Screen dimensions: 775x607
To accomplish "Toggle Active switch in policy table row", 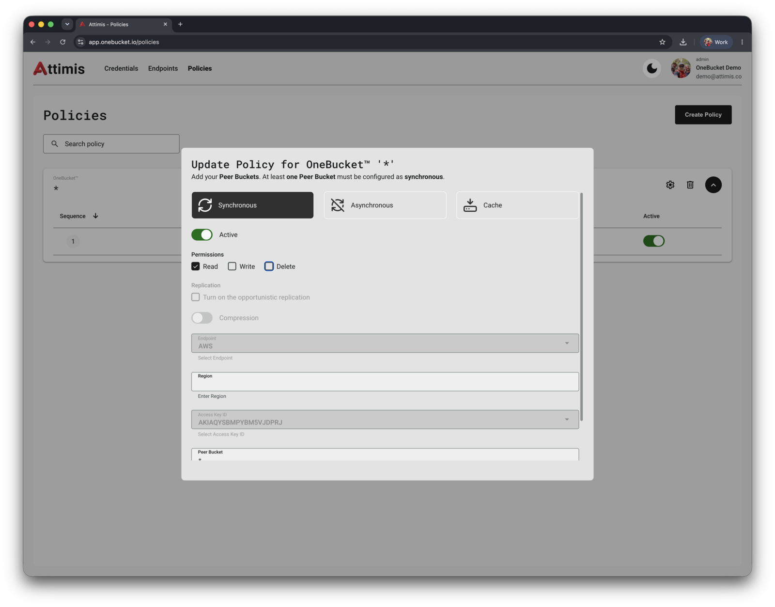I will [654, 241].
